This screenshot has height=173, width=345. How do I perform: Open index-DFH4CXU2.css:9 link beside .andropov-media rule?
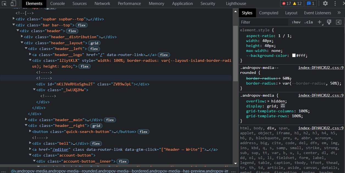point(321,95)
